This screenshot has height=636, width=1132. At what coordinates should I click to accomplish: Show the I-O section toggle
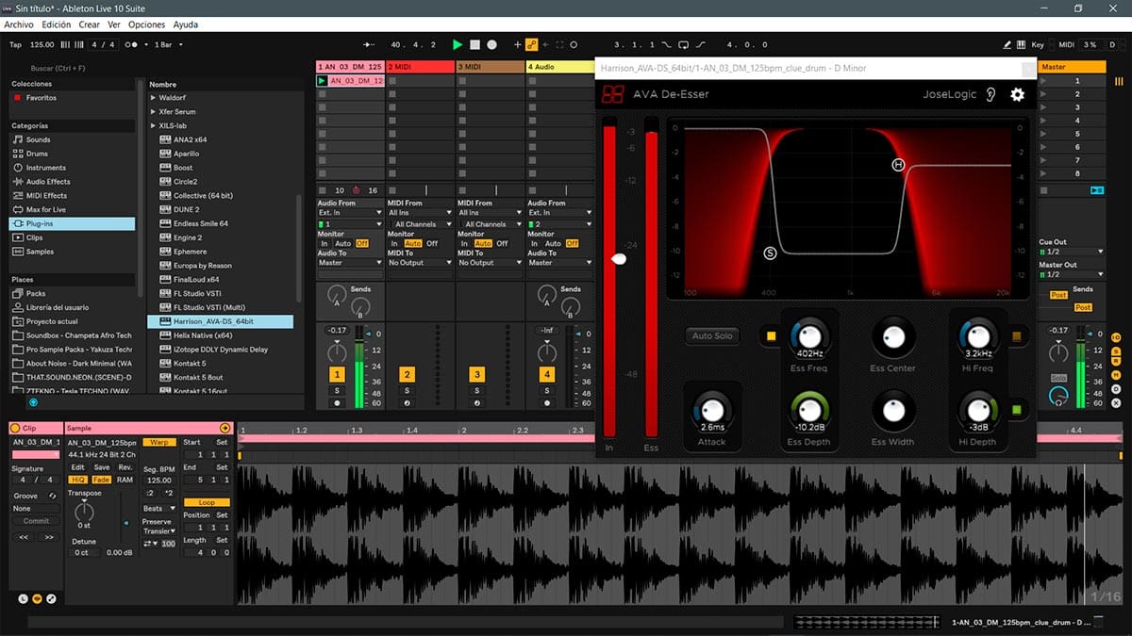1116,336
